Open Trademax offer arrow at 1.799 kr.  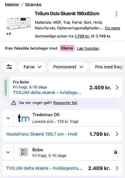117,134
